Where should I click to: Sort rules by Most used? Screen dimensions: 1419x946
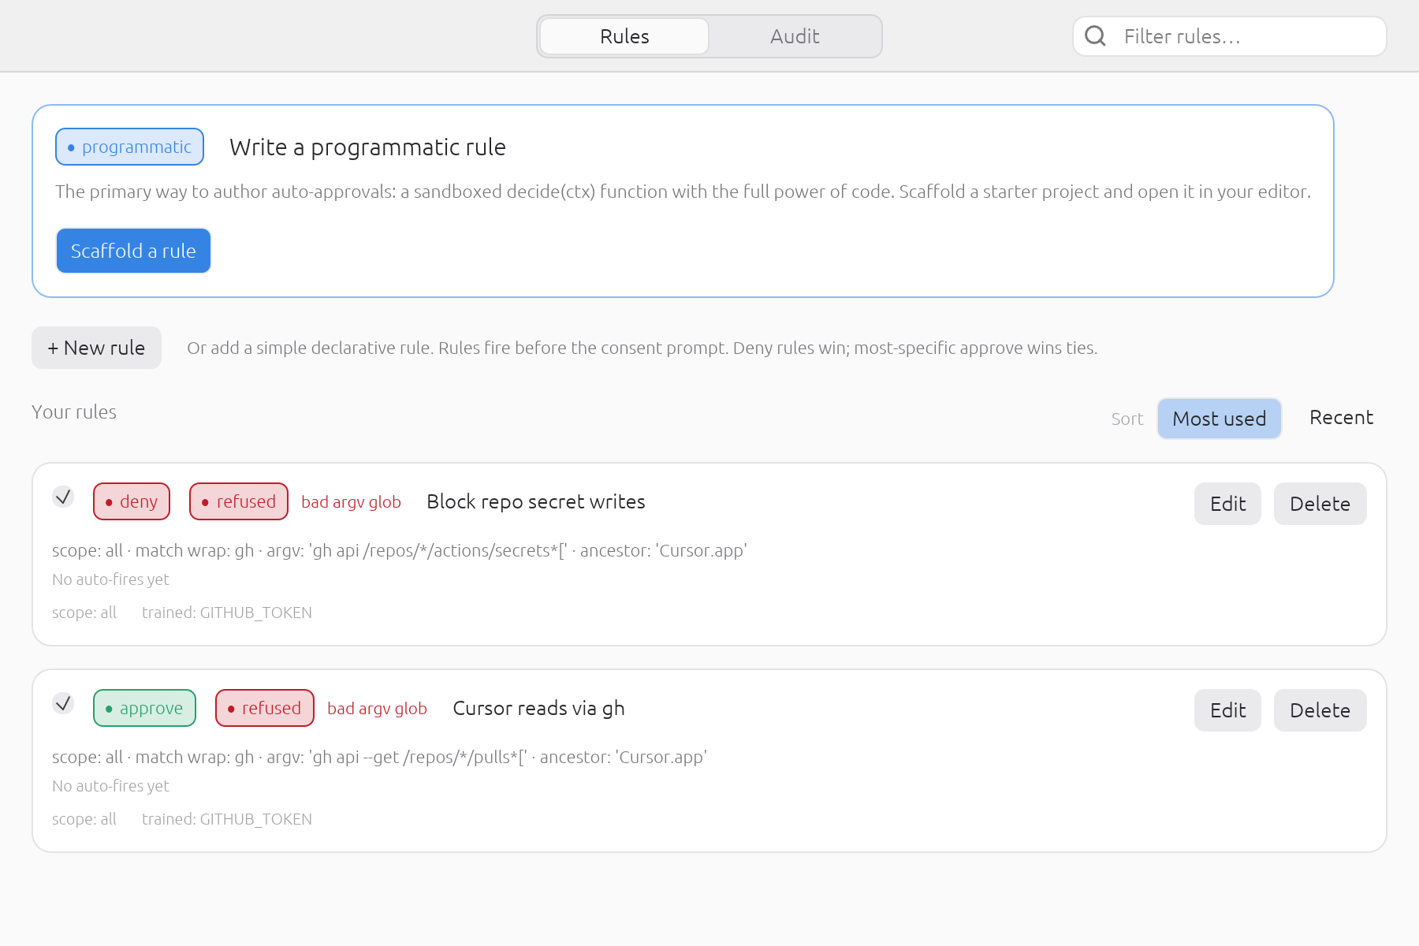tap(1219, 419)
